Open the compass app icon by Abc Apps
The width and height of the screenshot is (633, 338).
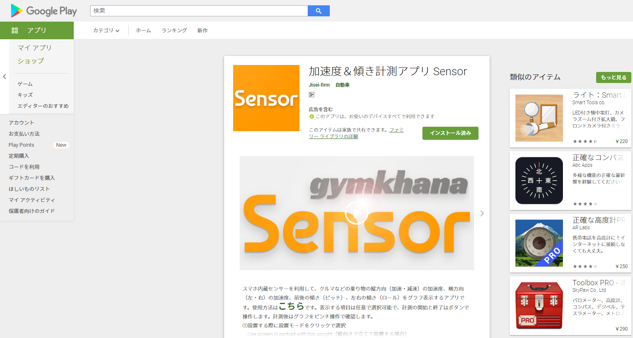539,181
